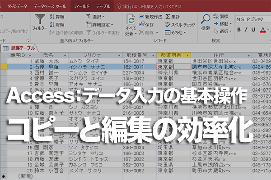Click the cell 武藤 大地

(x=51, y=61)
